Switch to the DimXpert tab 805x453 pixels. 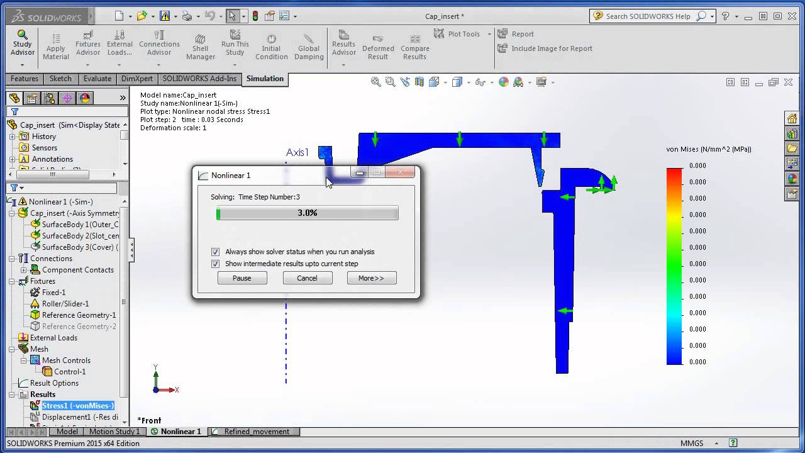click(x=137, y=79)
